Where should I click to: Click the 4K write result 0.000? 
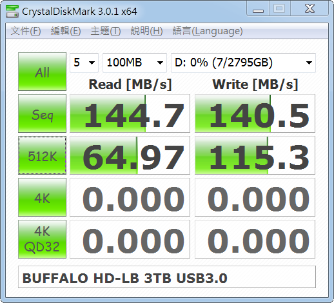[255, 197]
